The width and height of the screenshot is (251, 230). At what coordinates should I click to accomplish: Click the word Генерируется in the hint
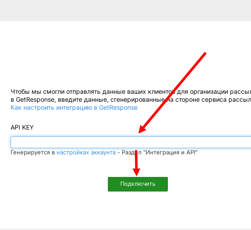coord(30,153)
